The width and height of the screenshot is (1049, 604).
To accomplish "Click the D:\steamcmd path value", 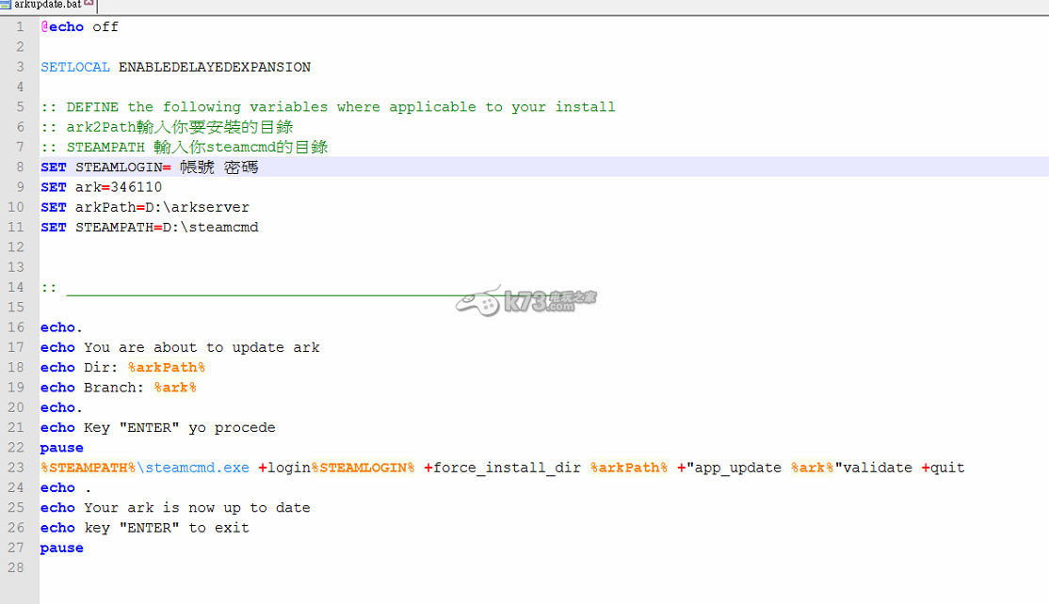I will tap(210, 227).
